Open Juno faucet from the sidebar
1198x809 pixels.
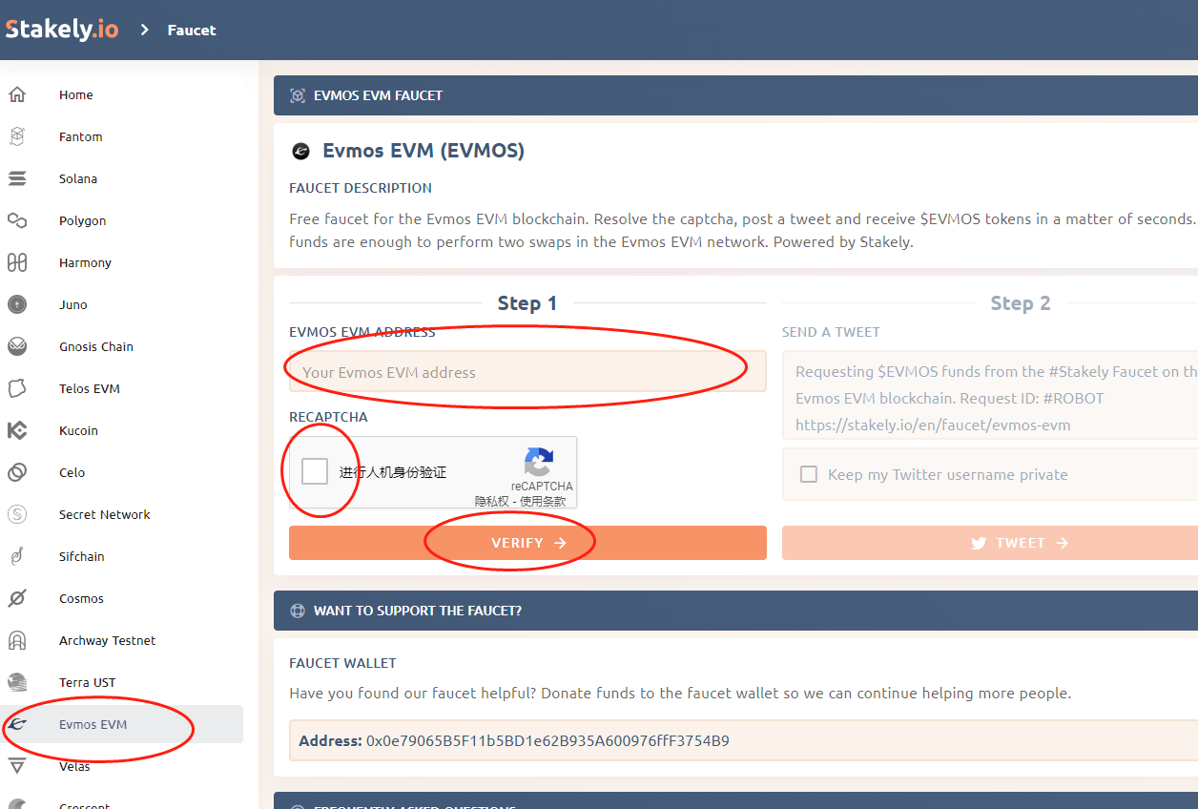72,305
